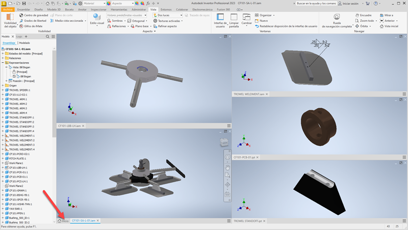
Task: Open Limpiar pantalla view mode
Action: [x=234, y=20]
